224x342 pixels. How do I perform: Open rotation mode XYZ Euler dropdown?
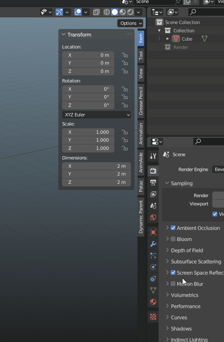96,115
